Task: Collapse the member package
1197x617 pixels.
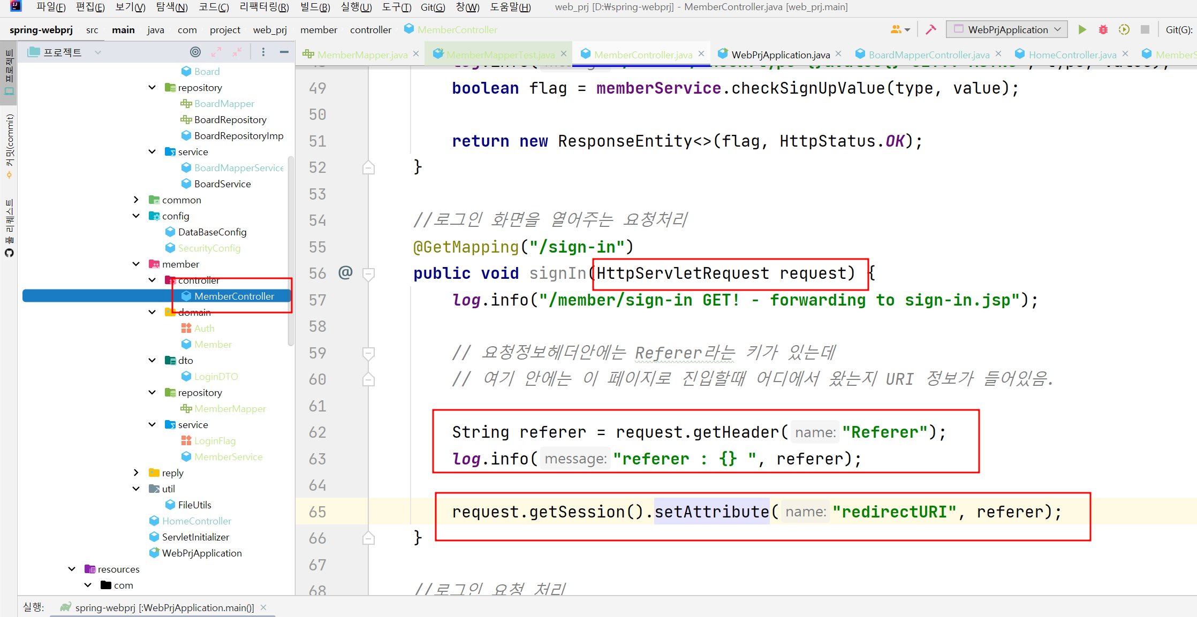Action: (136, 264)
